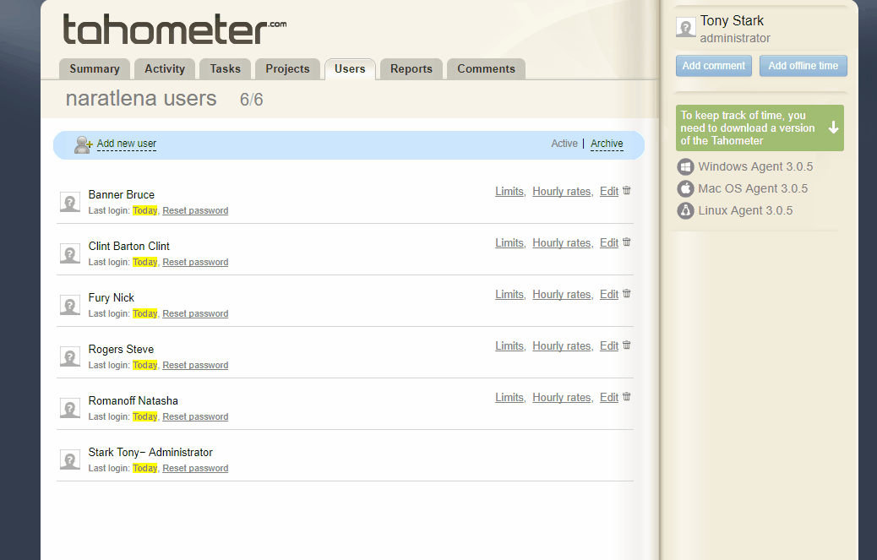Show Active users filter

click(x=564, y=144)
